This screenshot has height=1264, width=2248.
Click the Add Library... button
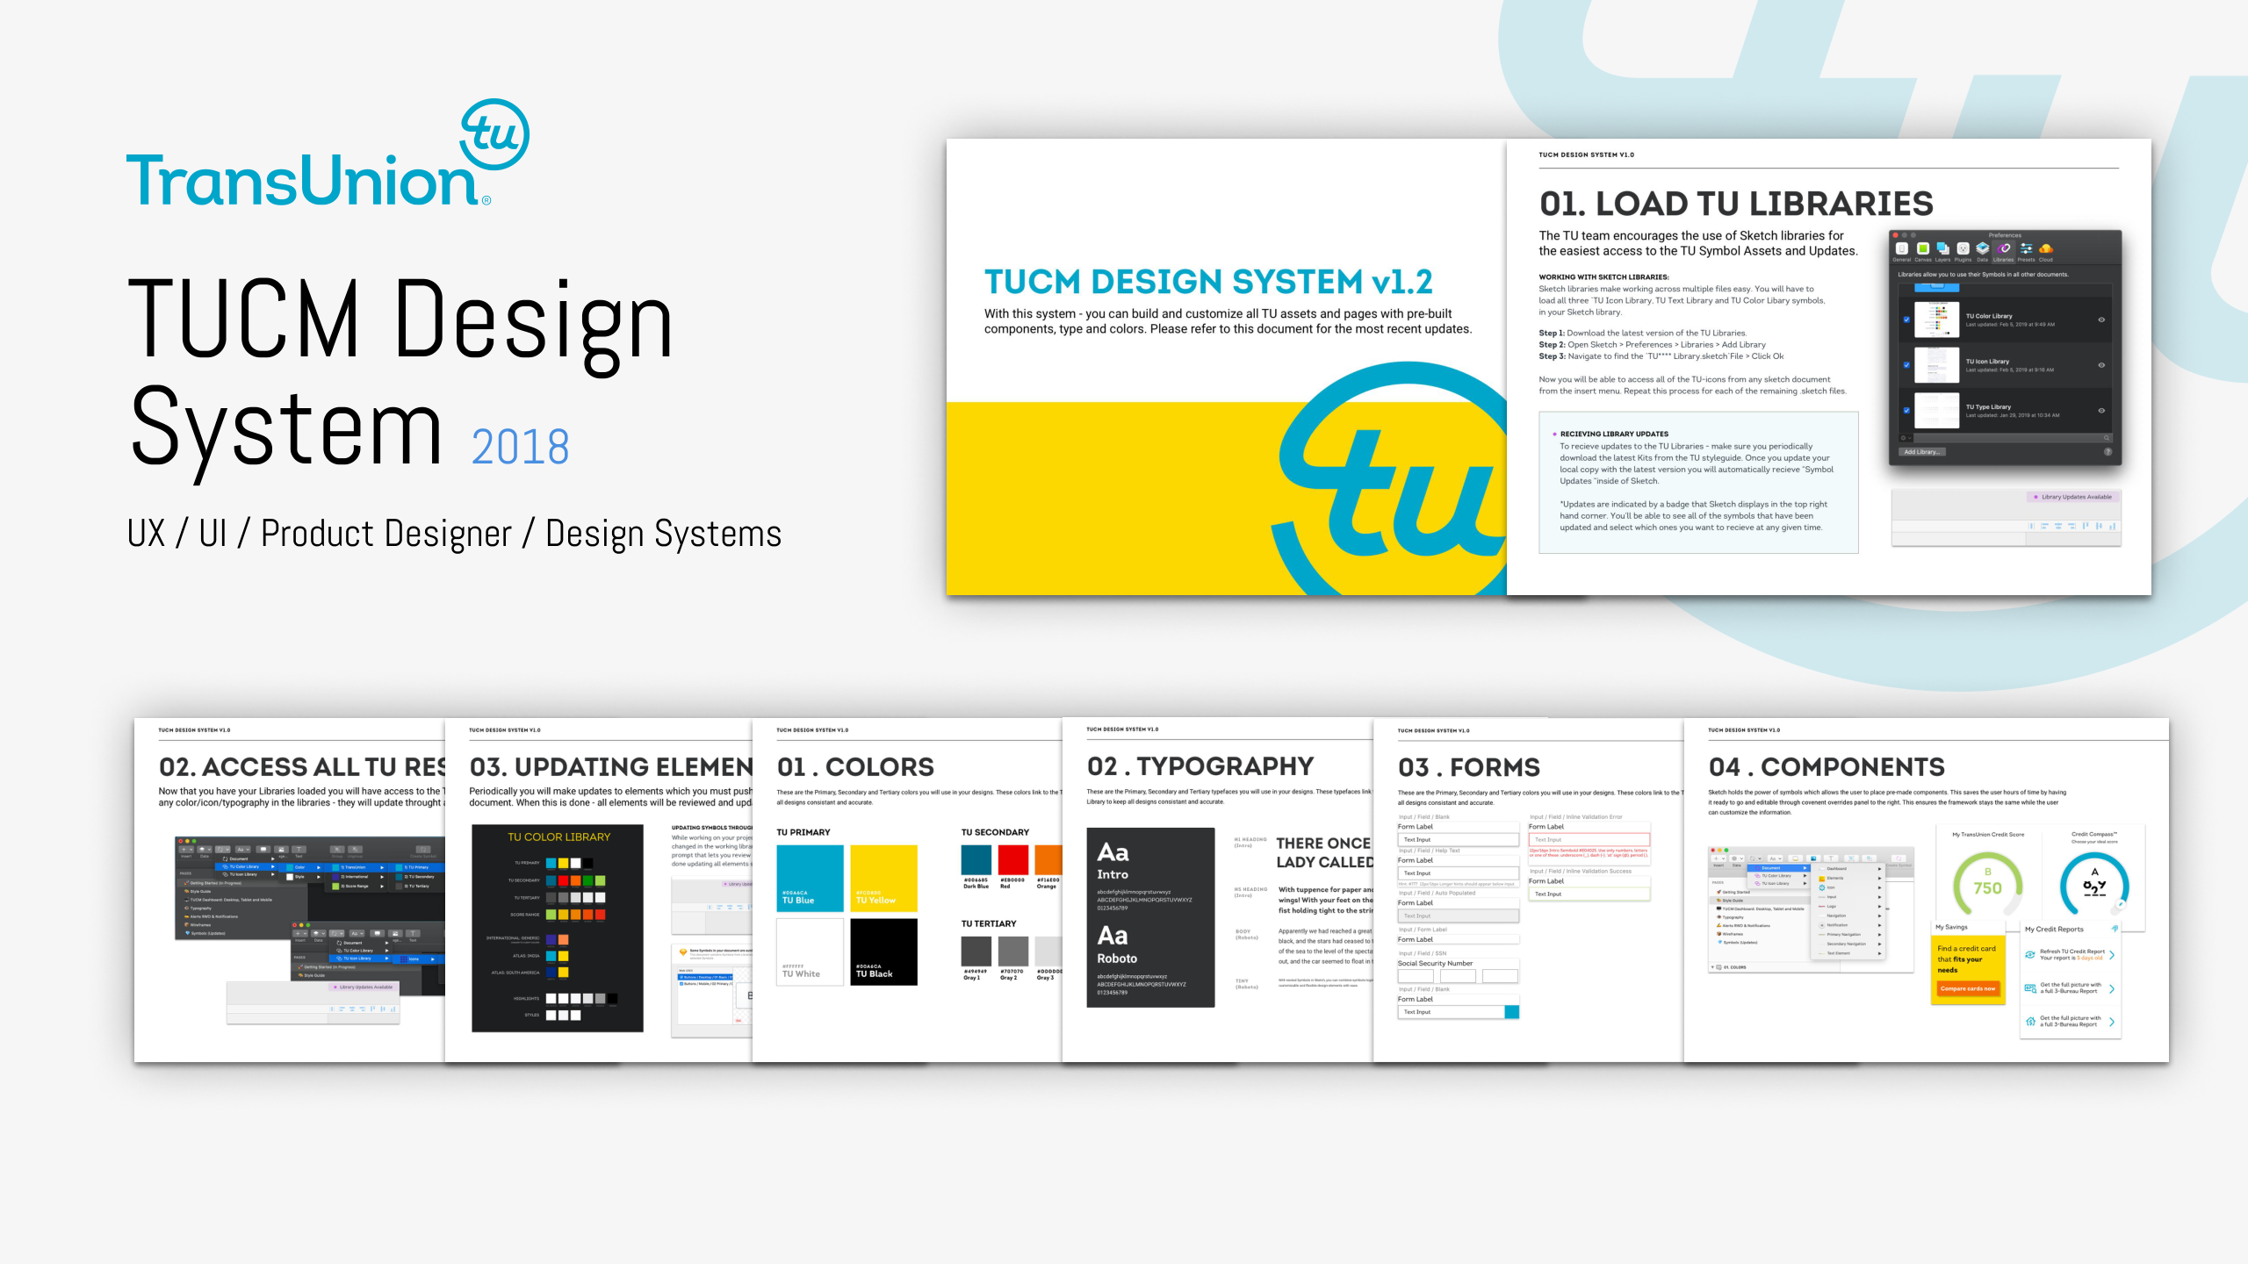tap(1922, 452)
